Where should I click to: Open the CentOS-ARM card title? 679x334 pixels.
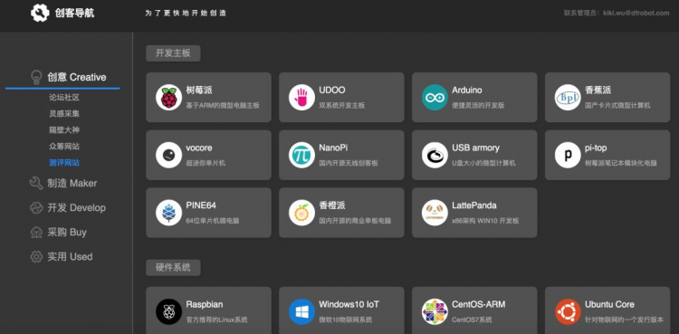click(x=479, y=304)
